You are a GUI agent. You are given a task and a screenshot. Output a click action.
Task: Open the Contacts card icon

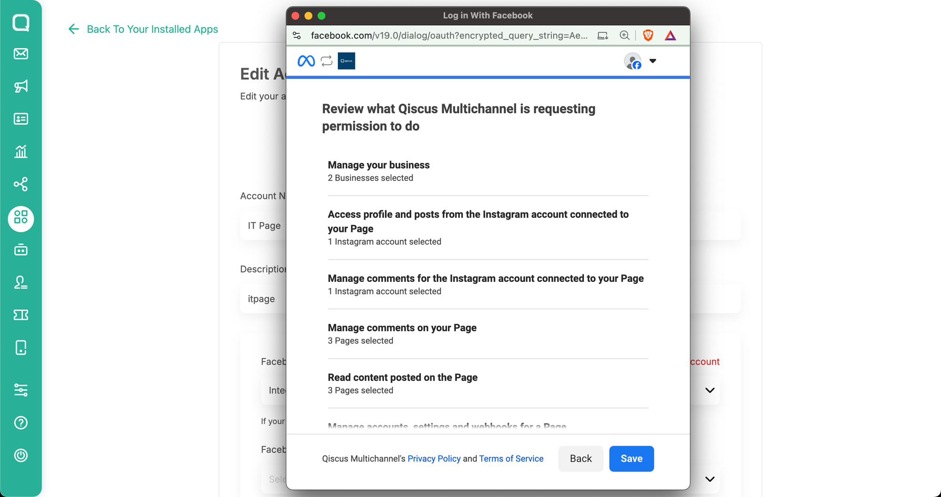click(x=21, y=119)
